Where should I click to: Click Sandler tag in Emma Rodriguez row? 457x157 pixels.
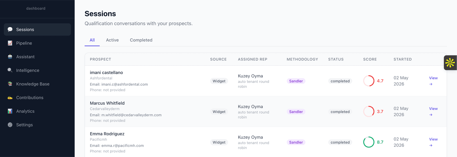point(296,142)
